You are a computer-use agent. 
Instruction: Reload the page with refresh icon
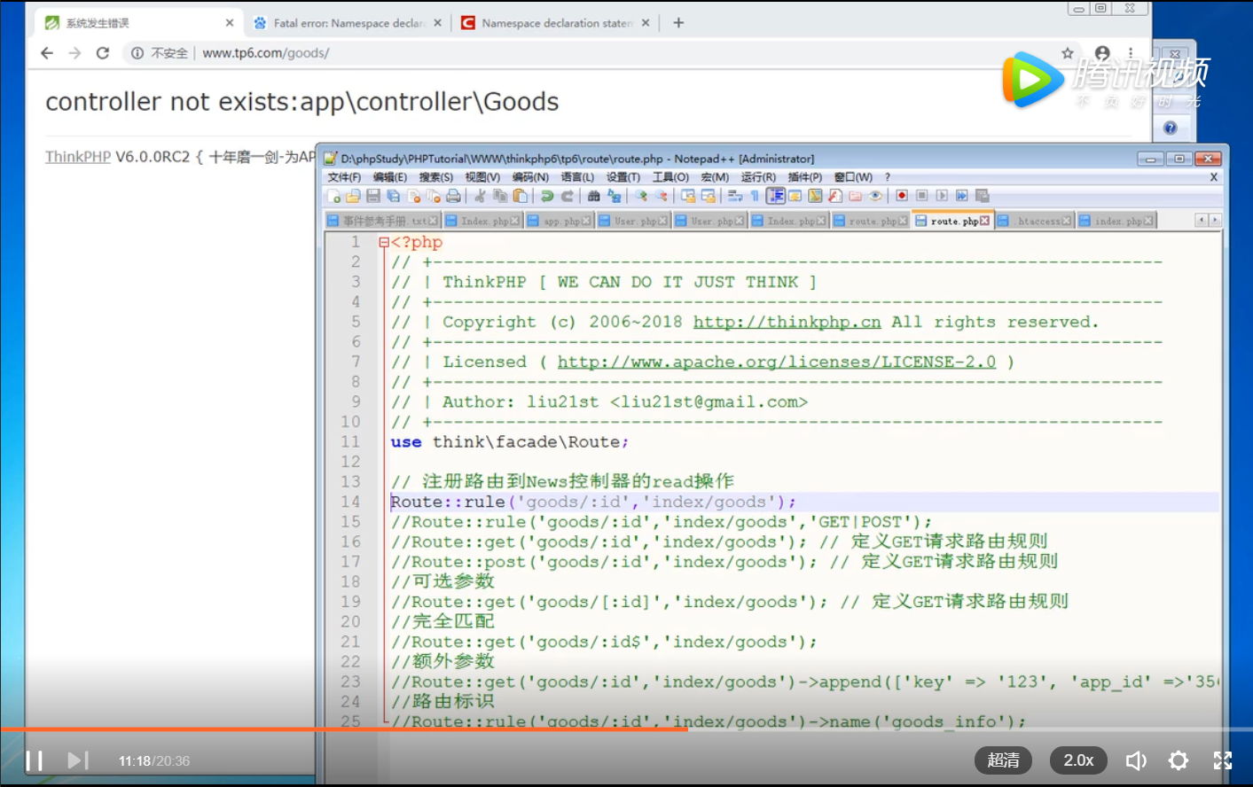103,53
